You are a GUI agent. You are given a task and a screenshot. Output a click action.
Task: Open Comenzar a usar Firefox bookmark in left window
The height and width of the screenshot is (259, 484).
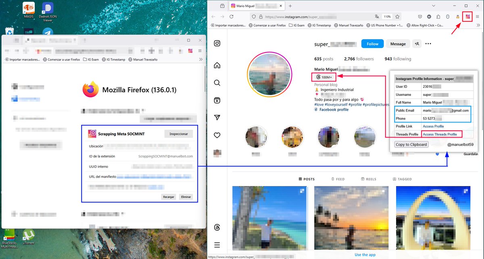click(x=62, y=59)
